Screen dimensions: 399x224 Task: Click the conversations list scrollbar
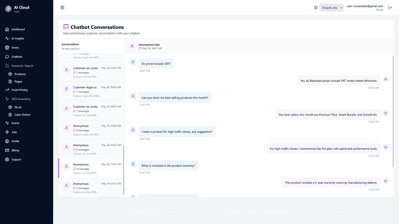click(124, 170)
